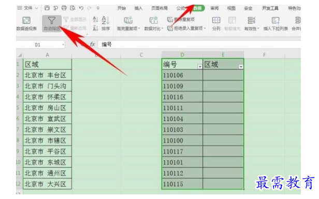Viewport: 319px width, 199px height.
Task: Switch to the 开始 tab
Action: 122,8
